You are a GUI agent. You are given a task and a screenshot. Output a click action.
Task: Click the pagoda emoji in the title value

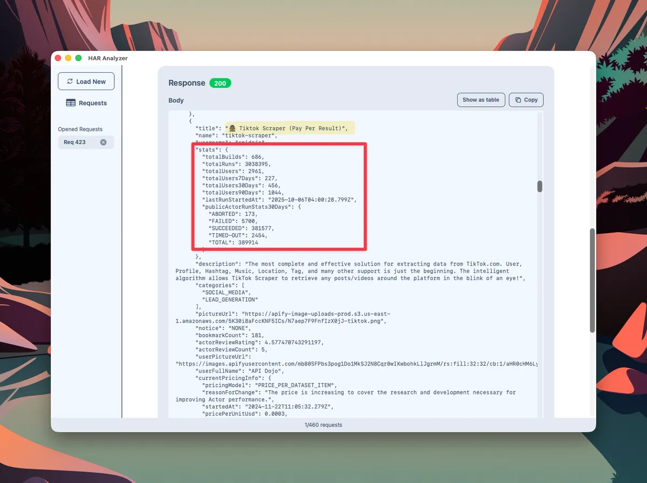click(x=232, y=128)
